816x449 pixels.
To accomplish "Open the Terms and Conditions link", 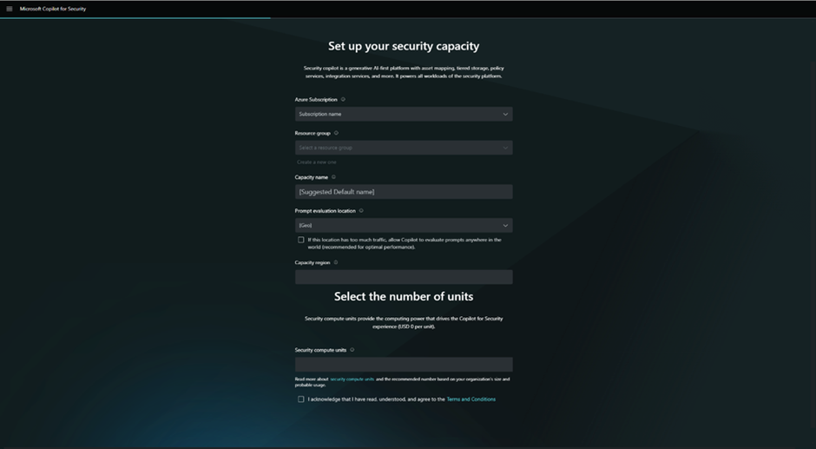I will [471, 399].
